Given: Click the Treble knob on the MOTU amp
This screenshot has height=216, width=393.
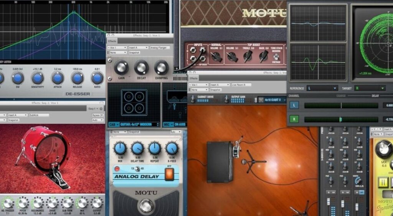Looking at the screenshot, I should point(248,57).
